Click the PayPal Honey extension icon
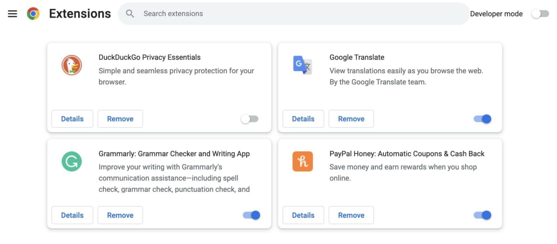This screenshot has width=557, height=244. (303, 161)
